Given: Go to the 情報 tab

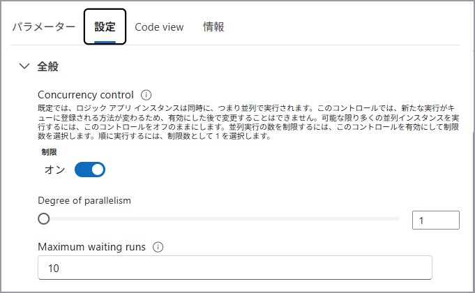Looking at the screenshot, I should coord(213,27).
